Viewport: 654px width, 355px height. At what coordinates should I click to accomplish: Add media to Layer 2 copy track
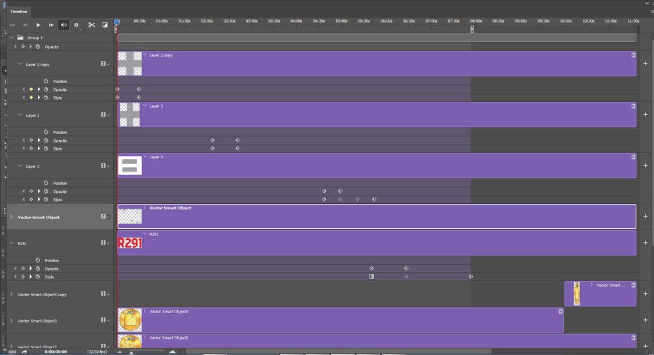pos(645,64)
